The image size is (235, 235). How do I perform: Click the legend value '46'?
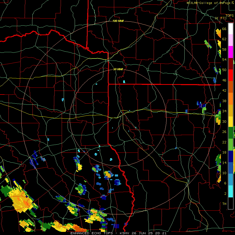(x=224, y=80)
